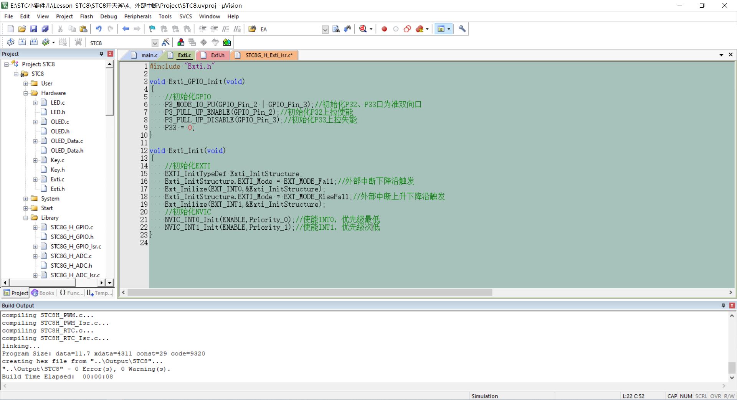Build the target with the Build icon
Image resolution: width=737 pixels, height=400 pixels.
tap(22, 43)
